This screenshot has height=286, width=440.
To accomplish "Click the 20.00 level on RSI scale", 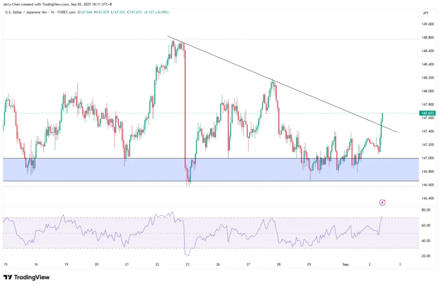I will click(426, 256).
